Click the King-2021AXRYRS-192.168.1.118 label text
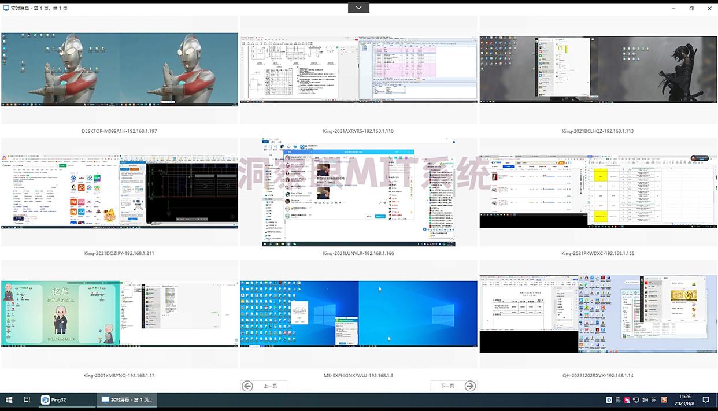This screenshot has width=718, height=411. tap(358, 131)
